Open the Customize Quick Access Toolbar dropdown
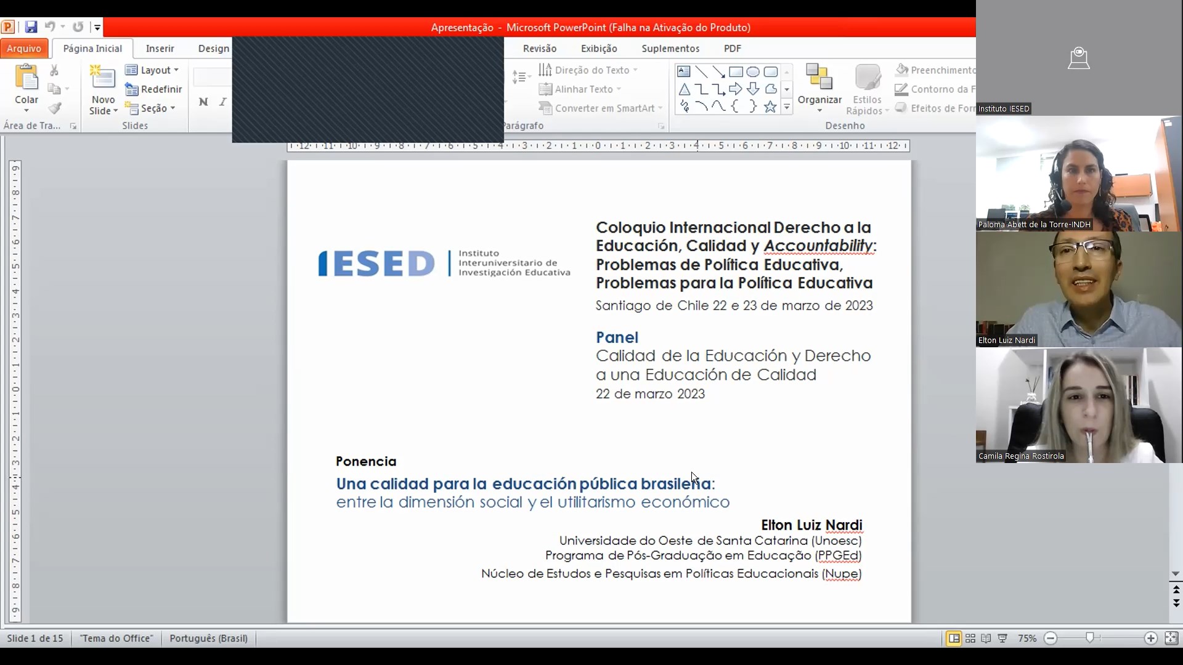Screen dimensions: 1183x665 [97, 27]
